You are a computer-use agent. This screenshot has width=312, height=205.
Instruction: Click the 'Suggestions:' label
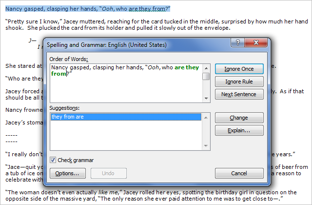click(64, 108)
